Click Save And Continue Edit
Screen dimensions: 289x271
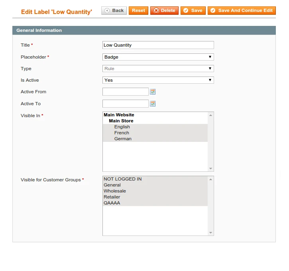pos(242,10)
